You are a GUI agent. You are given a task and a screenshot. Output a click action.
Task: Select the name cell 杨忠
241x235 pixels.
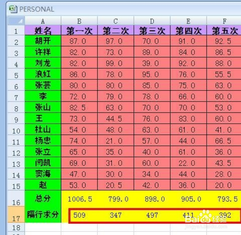tap(43, 140)
